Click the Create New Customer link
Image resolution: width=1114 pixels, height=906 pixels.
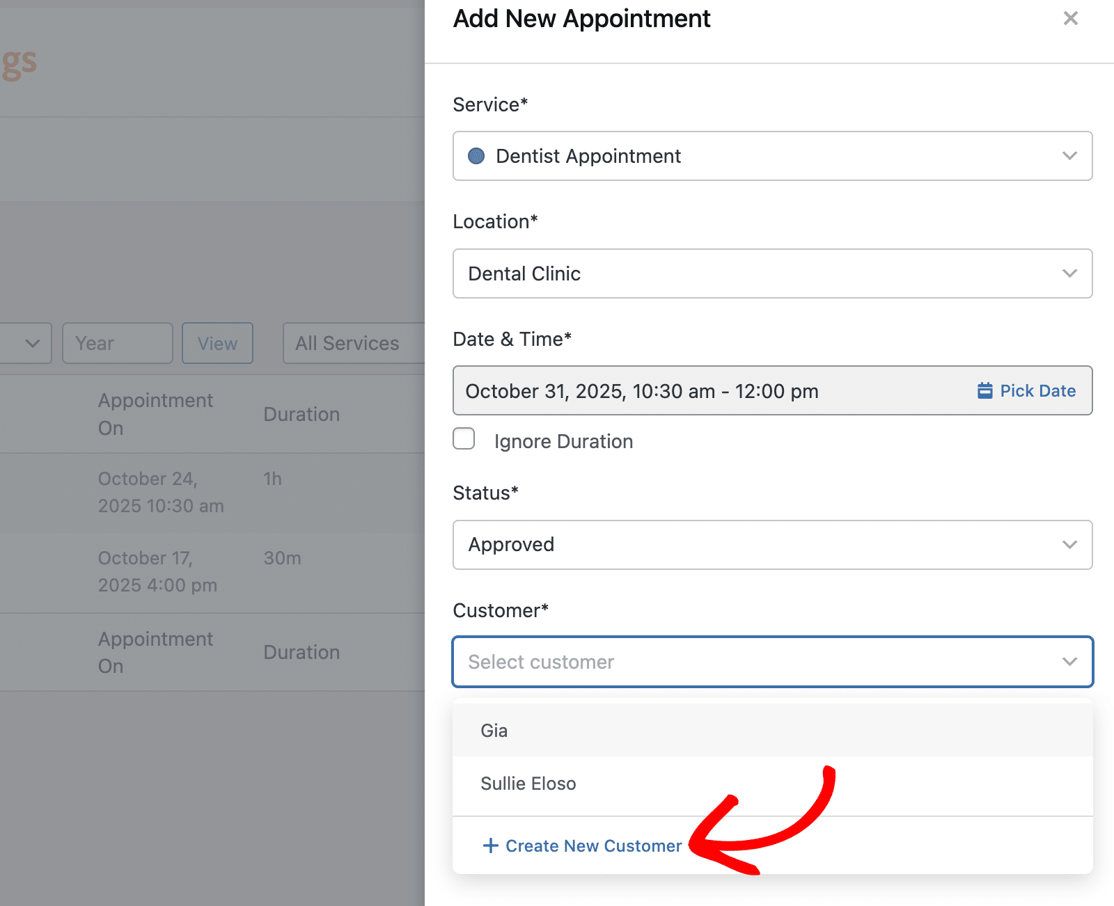pyautogui.click(x=593, y=846)
